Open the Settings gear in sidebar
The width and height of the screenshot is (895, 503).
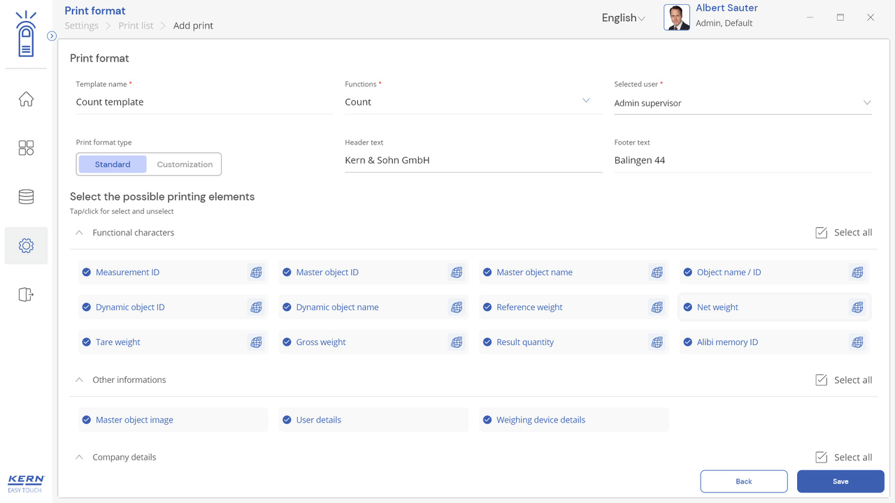[x=26, y=246]
